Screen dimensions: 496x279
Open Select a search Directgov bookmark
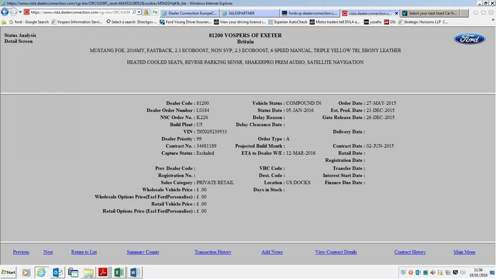pos(131,22)
